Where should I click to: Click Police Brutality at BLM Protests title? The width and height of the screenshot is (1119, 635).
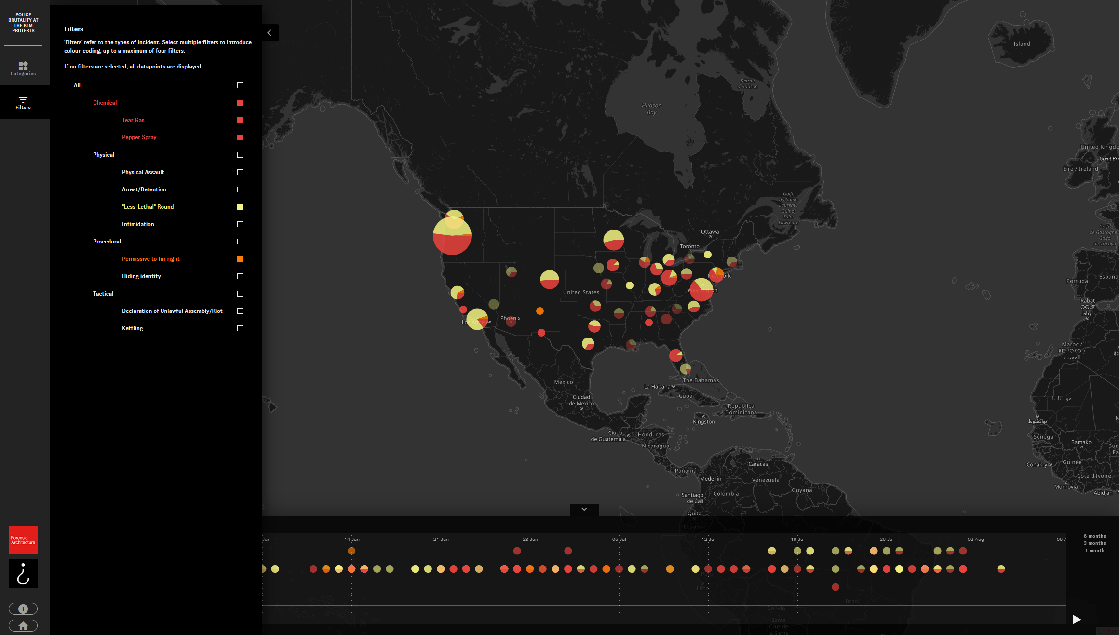click(x=23, y=23)
